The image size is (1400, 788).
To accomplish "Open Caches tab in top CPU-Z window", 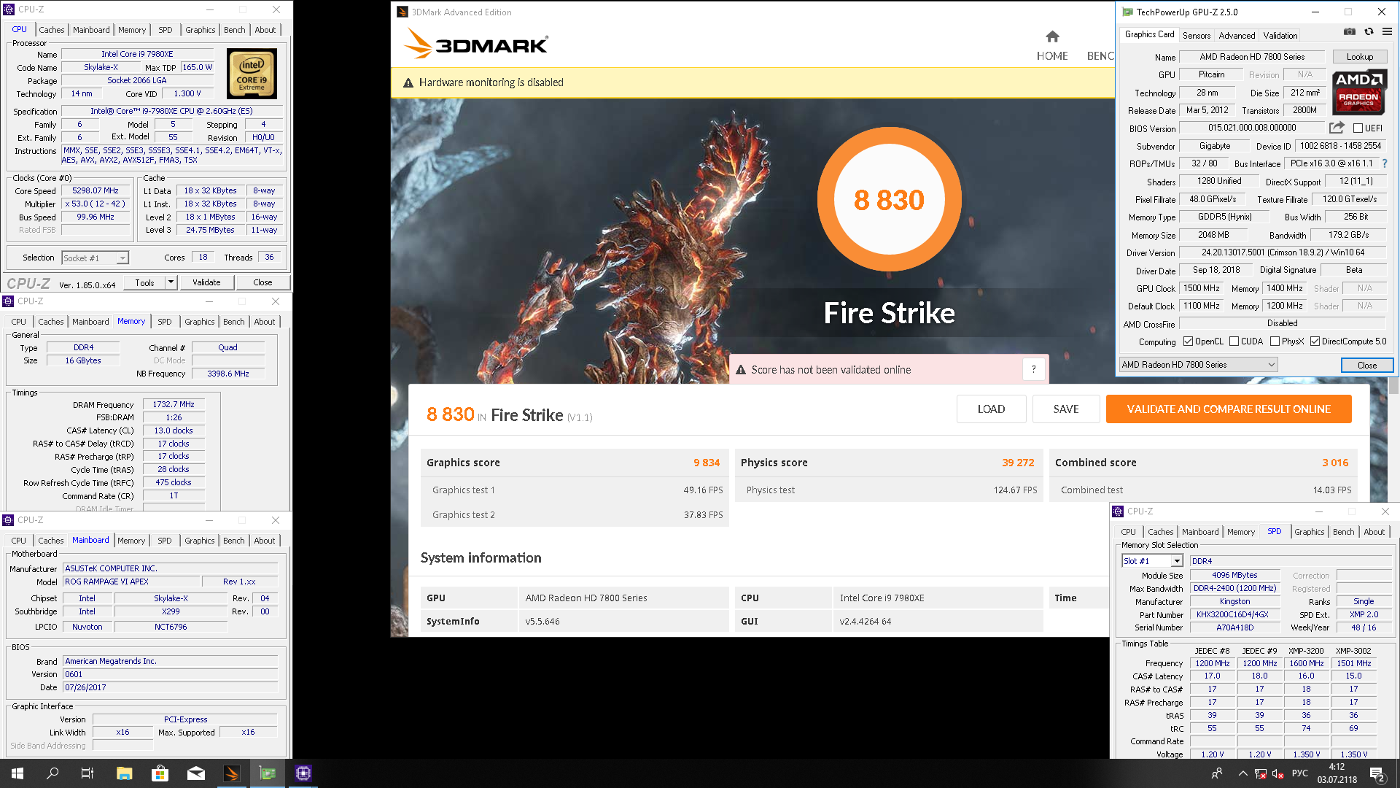I will 52,30.
